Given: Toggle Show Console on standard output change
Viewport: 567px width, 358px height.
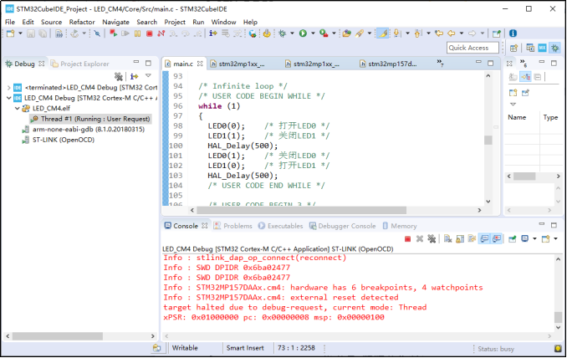Looking at the screenshot, I should (x=484, y=239).
